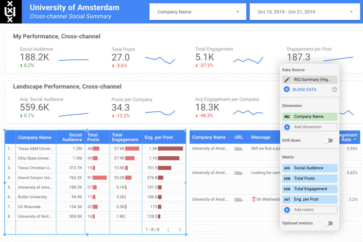Click the Grand Canyon Total Posts bar
The width and height of the screenshot is (363, 242).
pyautogui.click(x=100, y=178)
